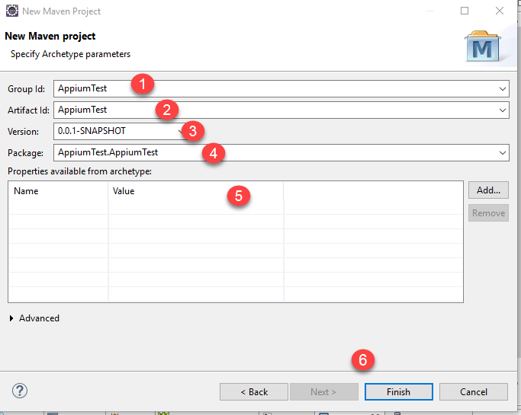Maximize the New Maven Project dialog

click(x=465, y=11)
